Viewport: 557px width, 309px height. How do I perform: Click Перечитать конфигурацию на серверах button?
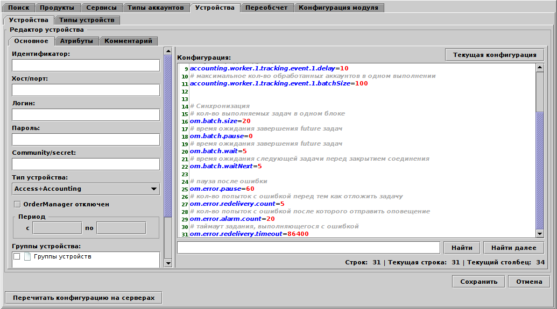83,298
